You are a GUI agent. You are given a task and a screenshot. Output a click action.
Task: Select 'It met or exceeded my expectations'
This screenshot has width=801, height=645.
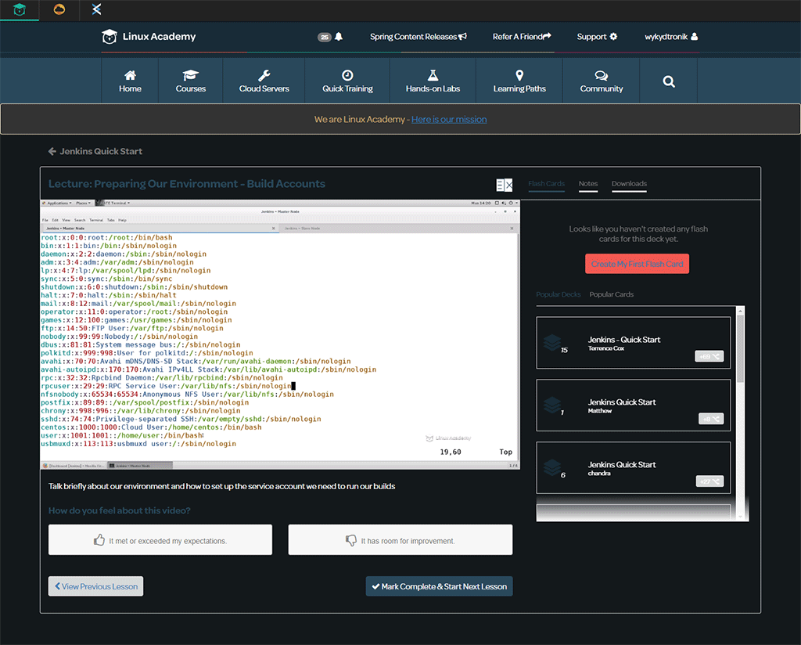pyautogui.click(x=160, y=540)
